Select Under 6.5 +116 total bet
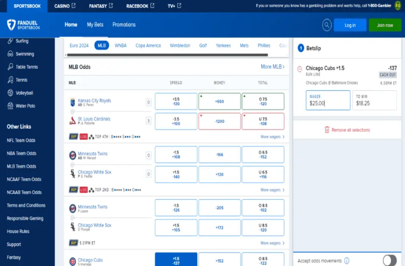405x266 pixels. click(263, 174)
